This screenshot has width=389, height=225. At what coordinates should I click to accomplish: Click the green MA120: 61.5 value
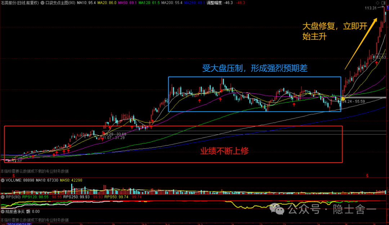coord(149,3)
